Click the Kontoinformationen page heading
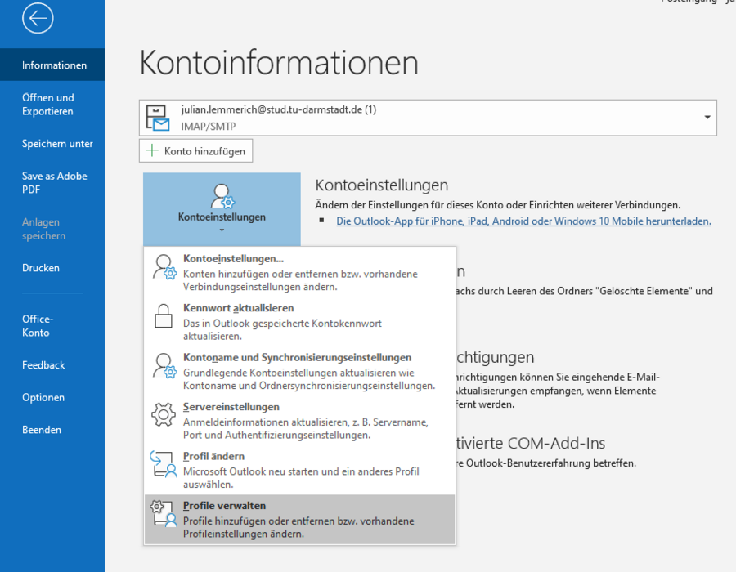736x572 pixels. (x=279, y=62)
